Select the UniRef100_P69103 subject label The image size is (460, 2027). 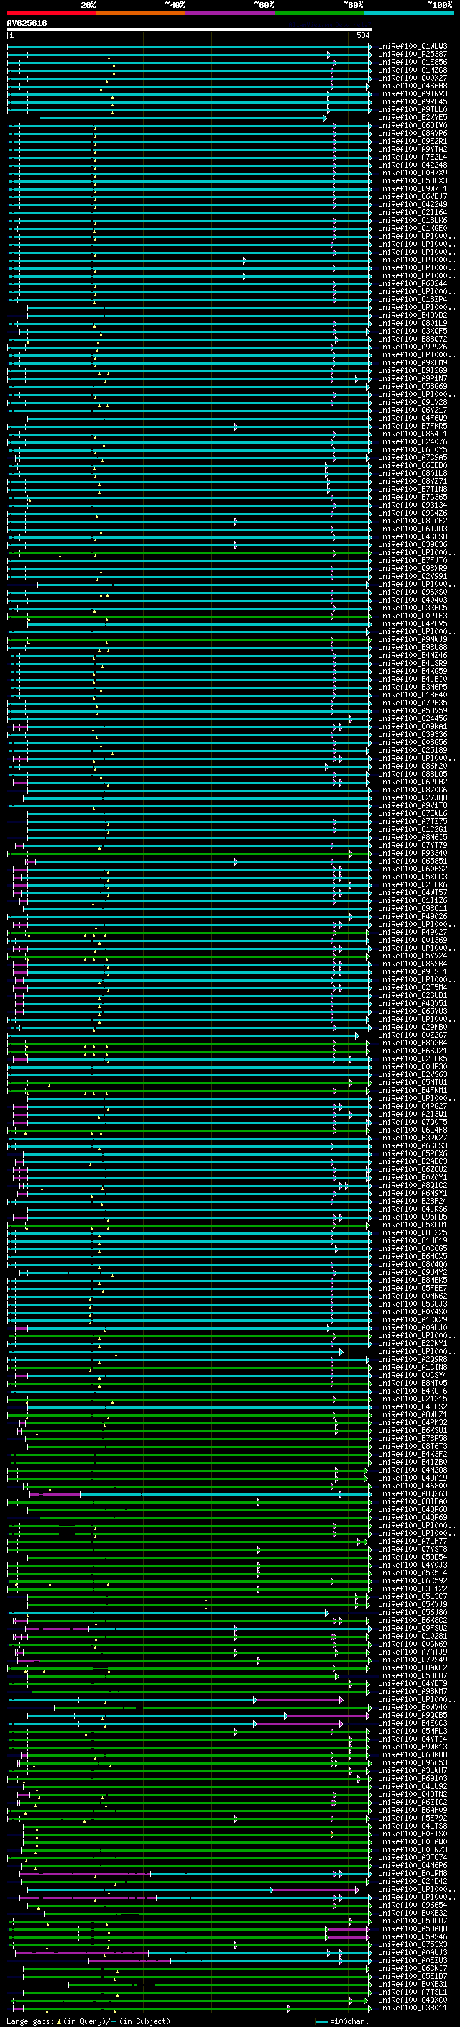(412, 1778)
